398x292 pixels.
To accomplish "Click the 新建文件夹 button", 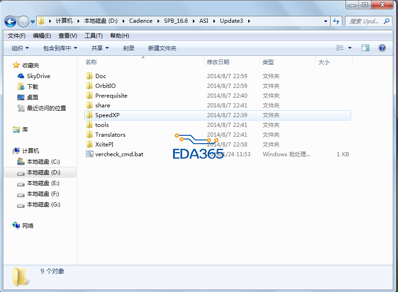I will [162, 48].
